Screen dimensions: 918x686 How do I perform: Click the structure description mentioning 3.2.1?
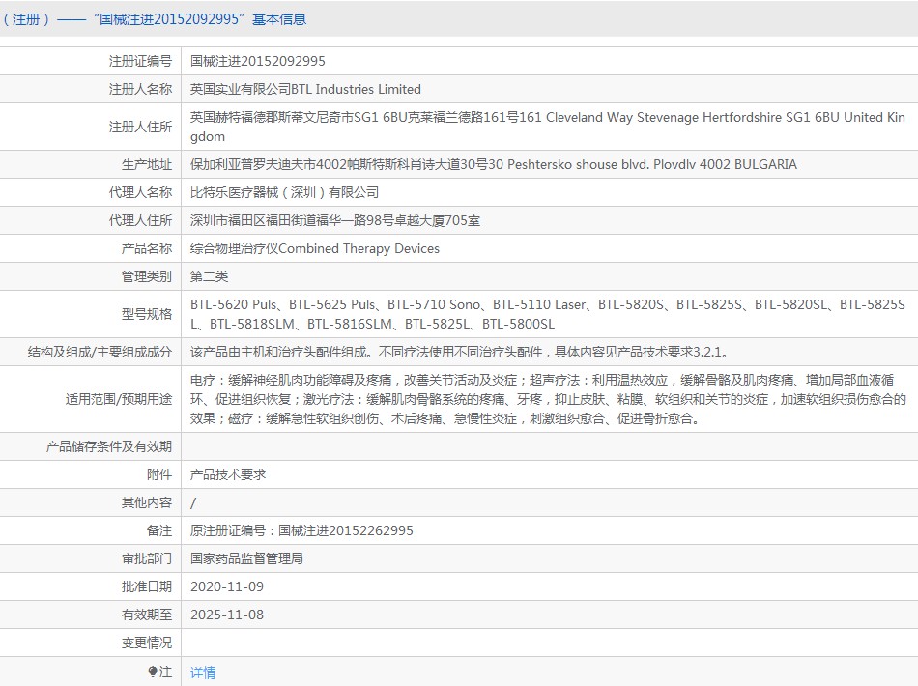(x=460, y=352)
